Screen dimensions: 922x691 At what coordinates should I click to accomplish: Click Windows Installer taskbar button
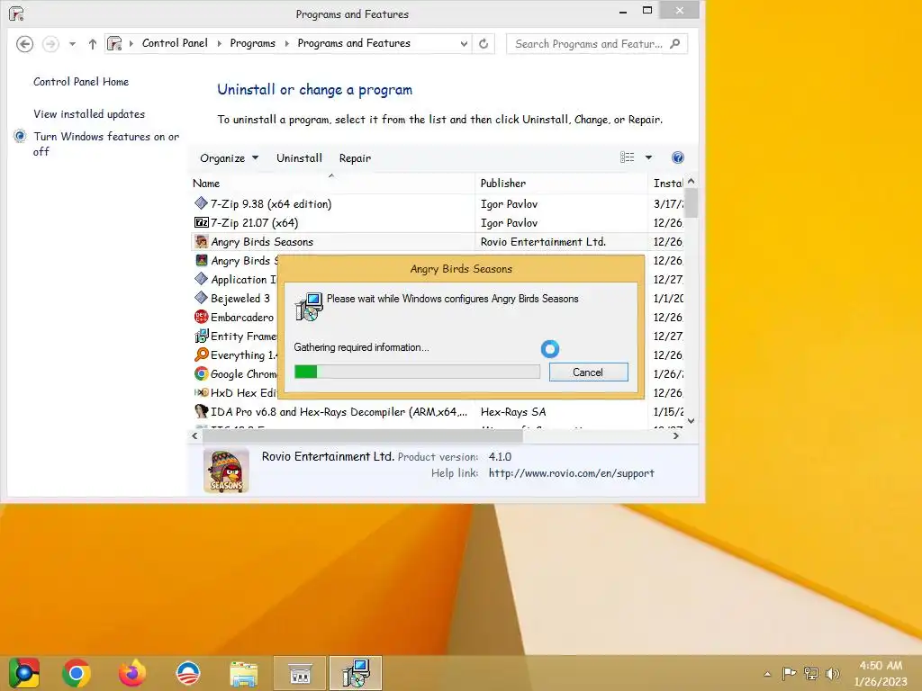click(x=356, y=673)
